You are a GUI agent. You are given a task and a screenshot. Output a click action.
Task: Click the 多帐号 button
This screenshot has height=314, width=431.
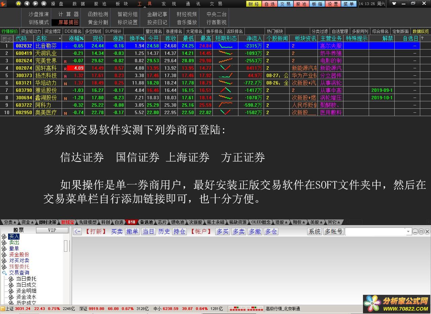333,232
